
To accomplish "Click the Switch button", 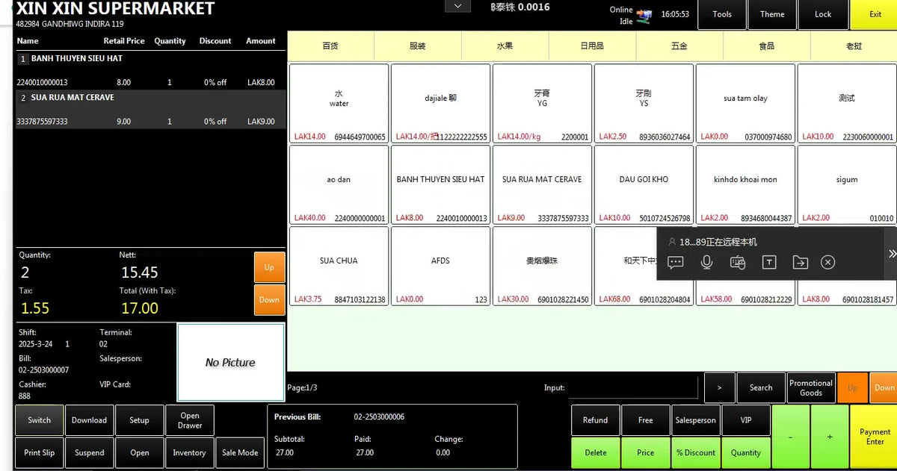I will pyautogui.click(x=39, y=420).
